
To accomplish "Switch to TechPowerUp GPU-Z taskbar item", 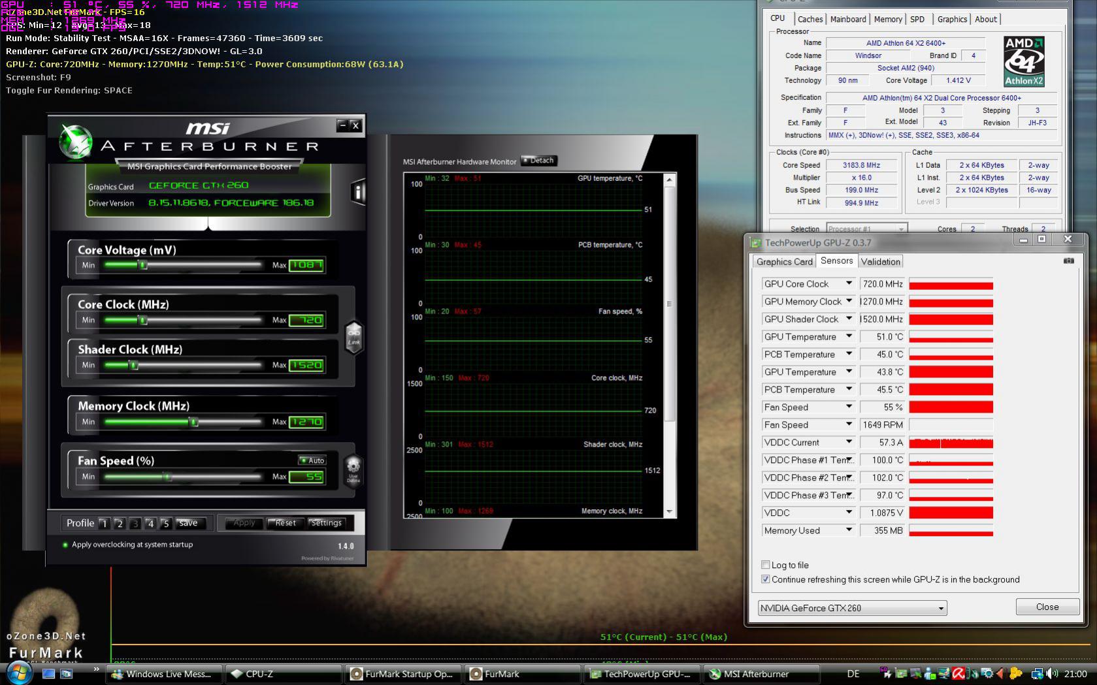I will pos(642,674).
